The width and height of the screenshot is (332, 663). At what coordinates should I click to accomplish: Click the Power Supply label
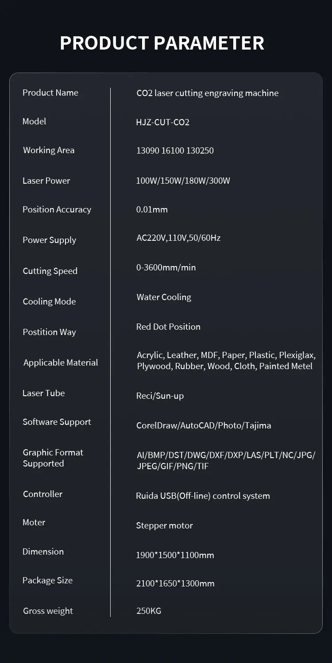[x=50, y=240]
